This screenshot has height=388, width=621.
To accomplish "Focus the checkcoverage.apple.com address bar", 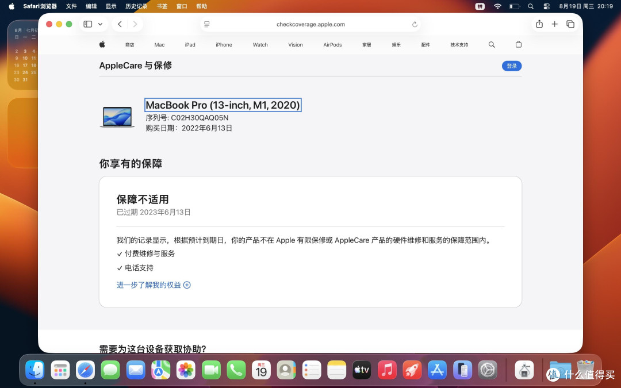I will click(x=310, y=24).
